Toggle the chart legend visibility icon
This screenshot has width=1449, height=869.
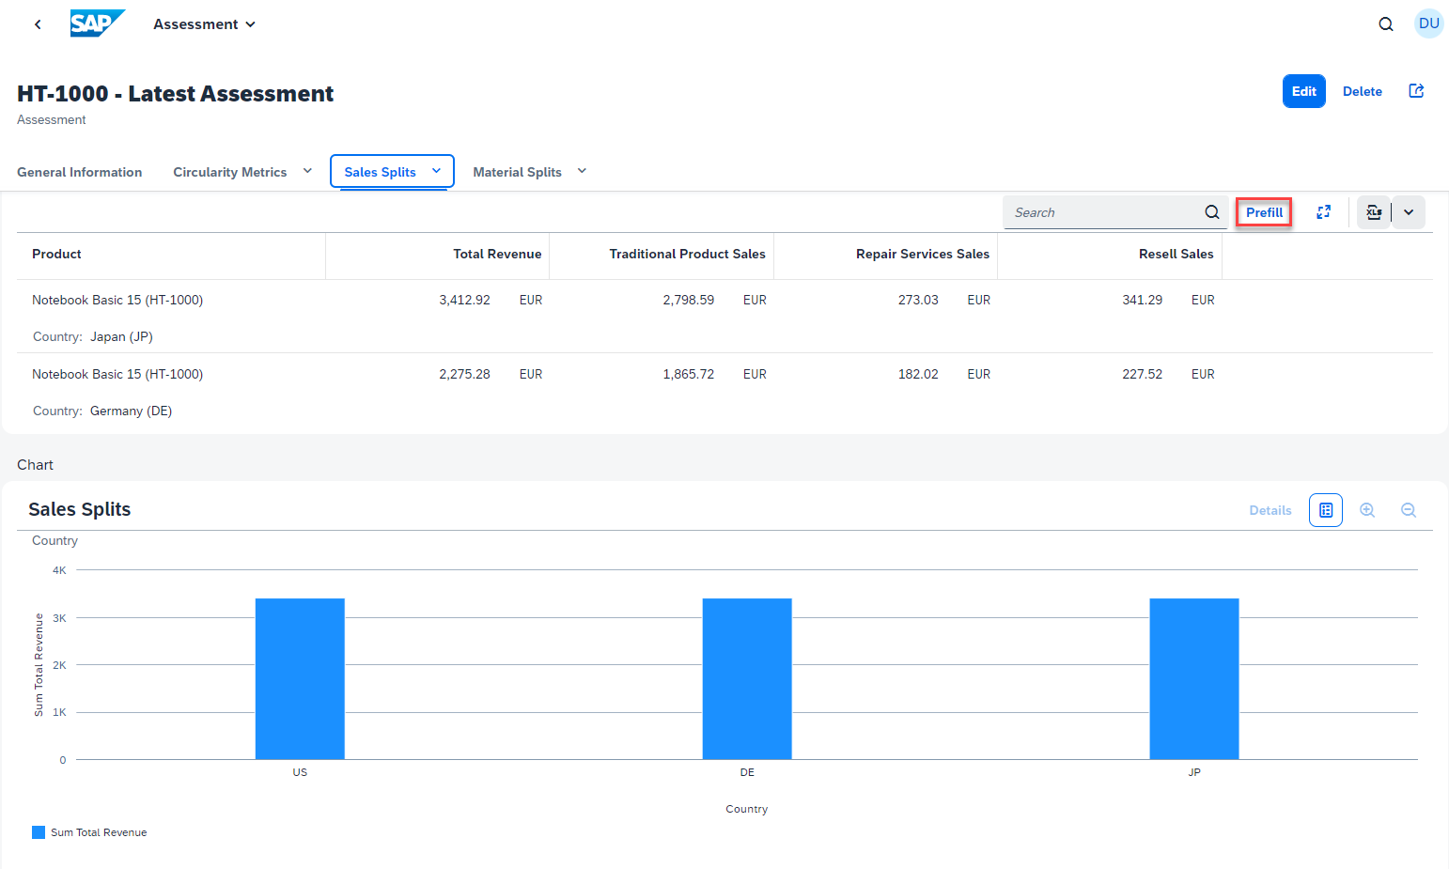[x=1325, y=510]
